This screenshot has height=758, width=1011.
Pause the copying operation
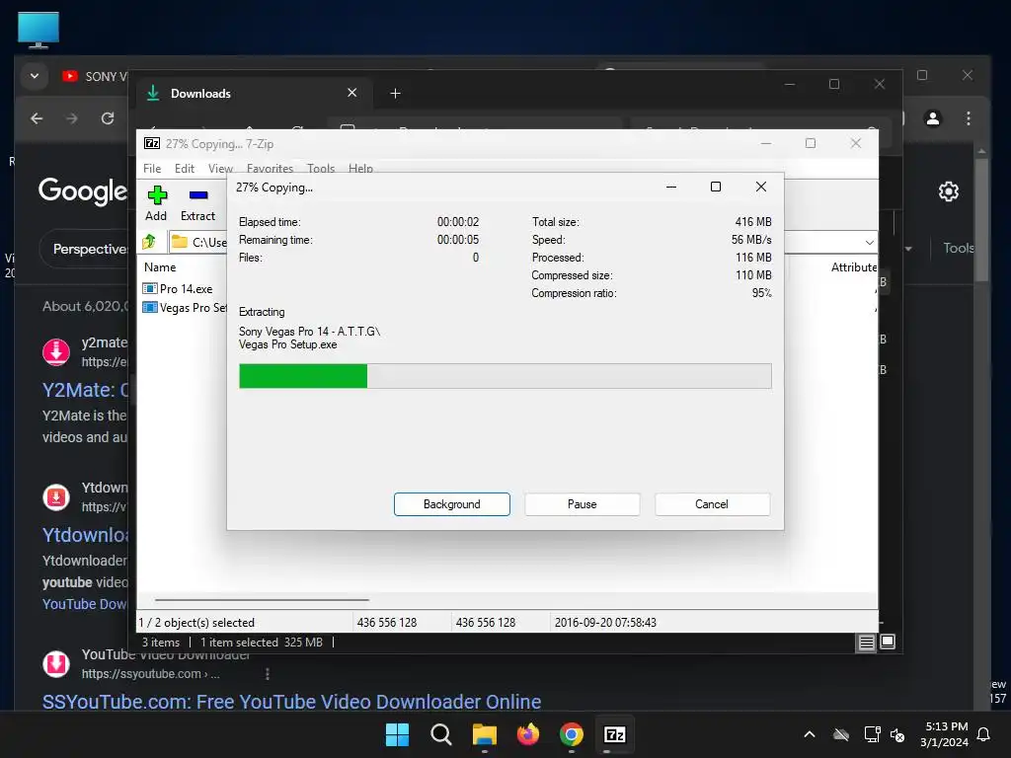[583, 504]
